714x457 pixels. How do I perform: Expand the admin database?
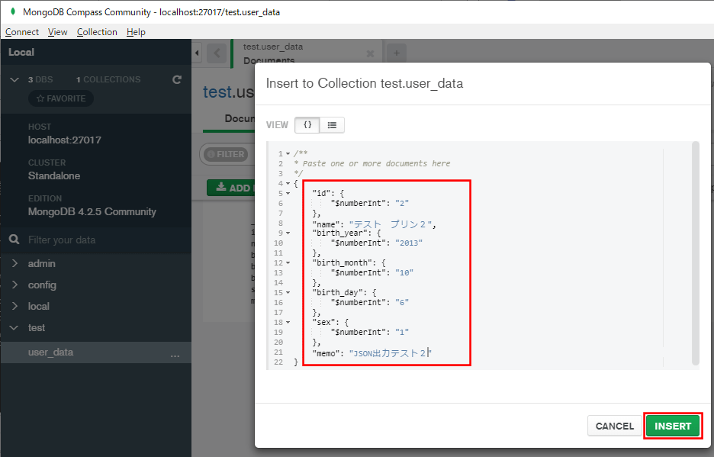(14, 263)
